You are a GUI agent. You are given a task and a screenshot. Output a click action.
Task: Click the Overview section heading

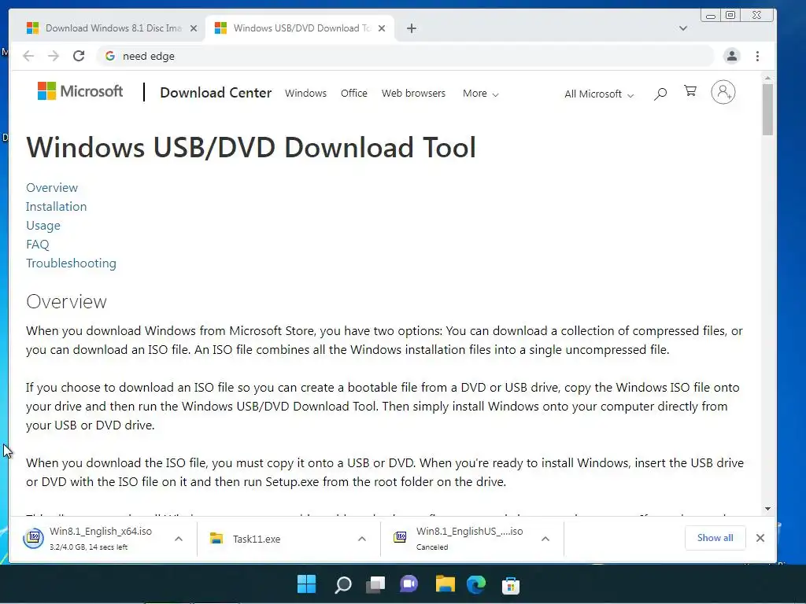[66, 301]
